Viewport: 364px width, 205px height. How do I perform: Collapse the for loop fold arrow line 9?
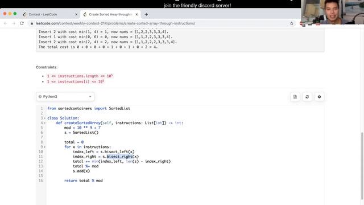pos(45,147)
